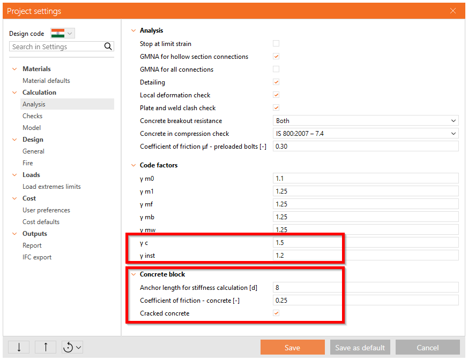Uncheck the Cracked concrete checkbox

[276, 313]
